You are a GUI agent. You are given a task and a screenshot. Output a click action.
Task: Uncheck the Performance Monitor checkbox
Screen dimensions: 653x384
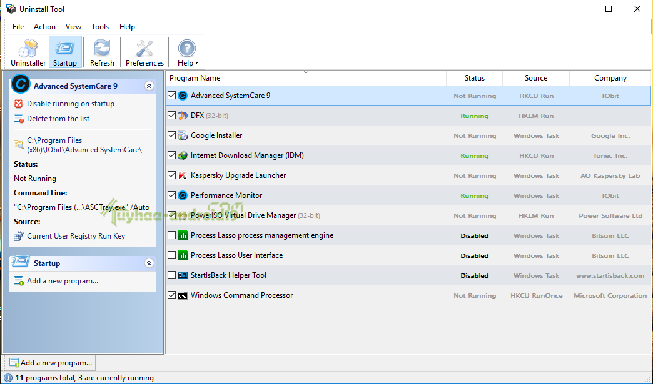pyautogui.click(x=171, y=195)
